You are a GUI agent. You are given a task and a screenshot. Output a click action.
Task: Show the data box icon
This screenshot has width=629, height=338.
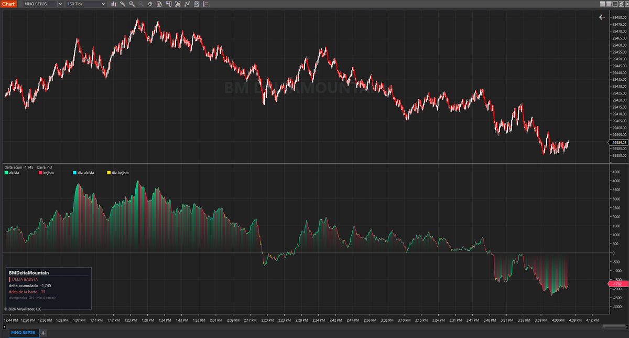159,4
